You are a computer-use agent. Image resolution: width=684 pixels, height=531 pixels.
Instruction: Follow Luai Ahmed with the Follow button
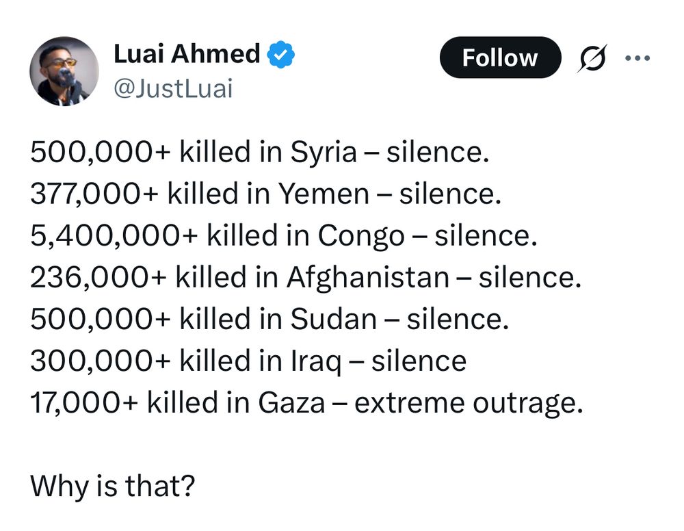pyautogui.click(x=500, y=57)
